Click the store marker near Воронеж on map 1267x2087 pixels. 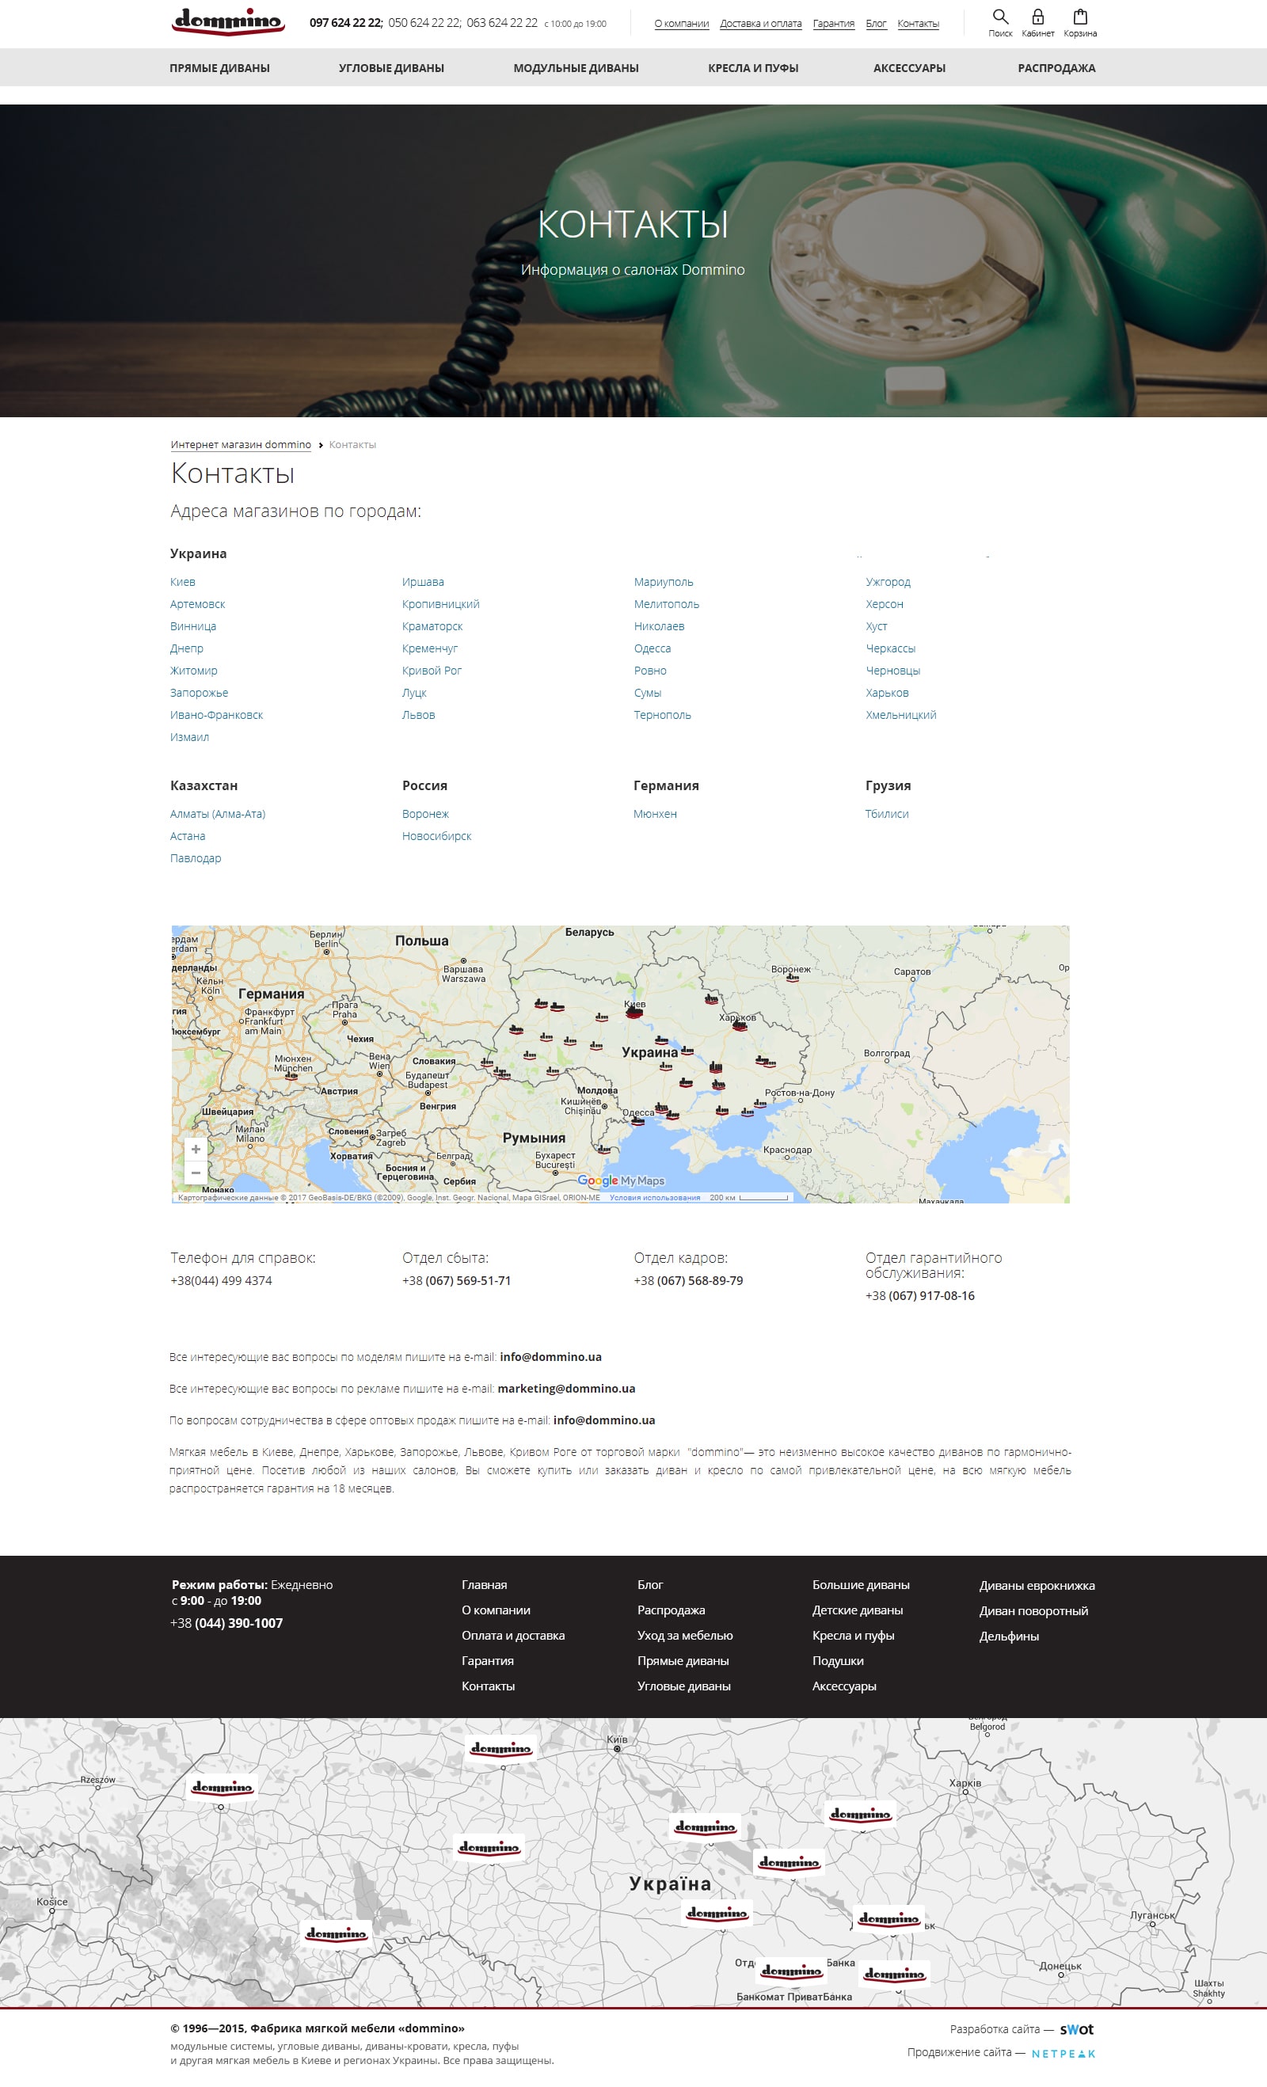tap(792, 978)
